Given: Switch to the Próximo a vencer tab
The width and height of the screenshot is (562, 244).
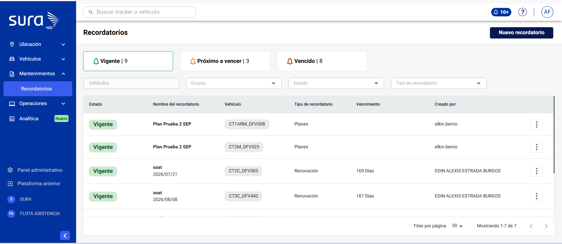Looking at the screenshot, I should [x=225, y=61].
